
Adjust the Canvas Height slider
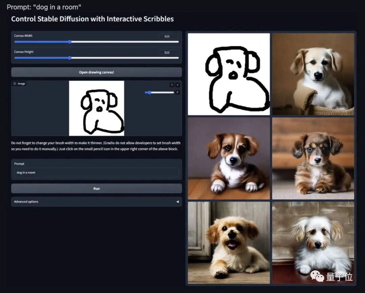[96, 58]
